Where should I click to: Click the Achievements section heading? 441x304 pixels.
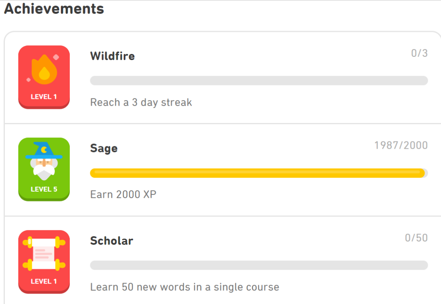pos(54,9)
